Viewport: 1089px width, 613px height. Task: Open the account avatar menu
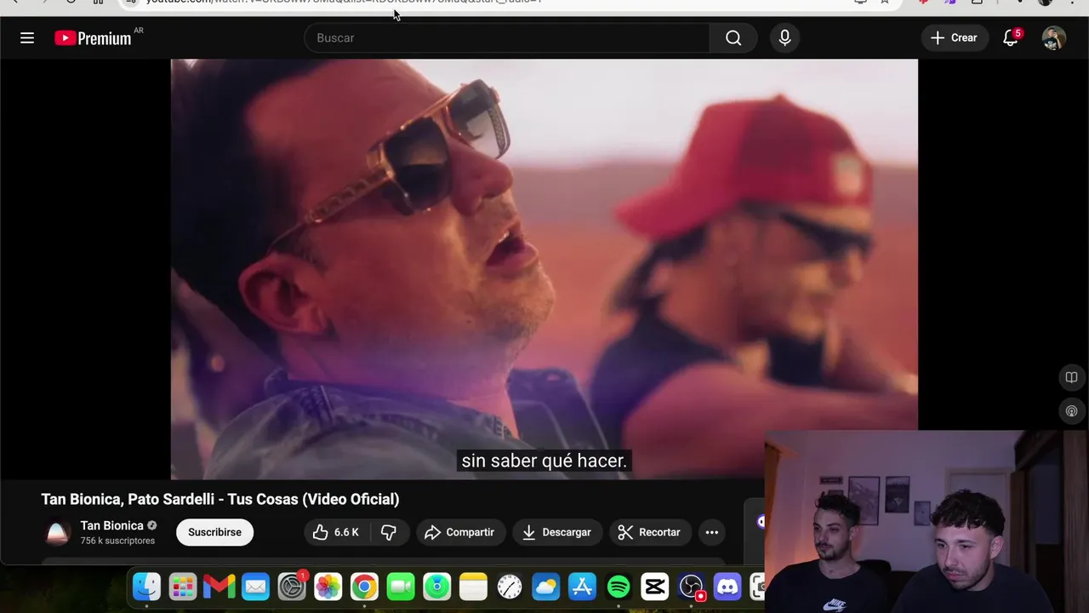[x=1054, y=37]
